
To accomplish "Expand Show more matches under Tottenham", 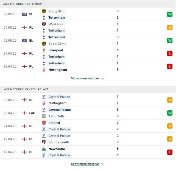I will point(85,78).
